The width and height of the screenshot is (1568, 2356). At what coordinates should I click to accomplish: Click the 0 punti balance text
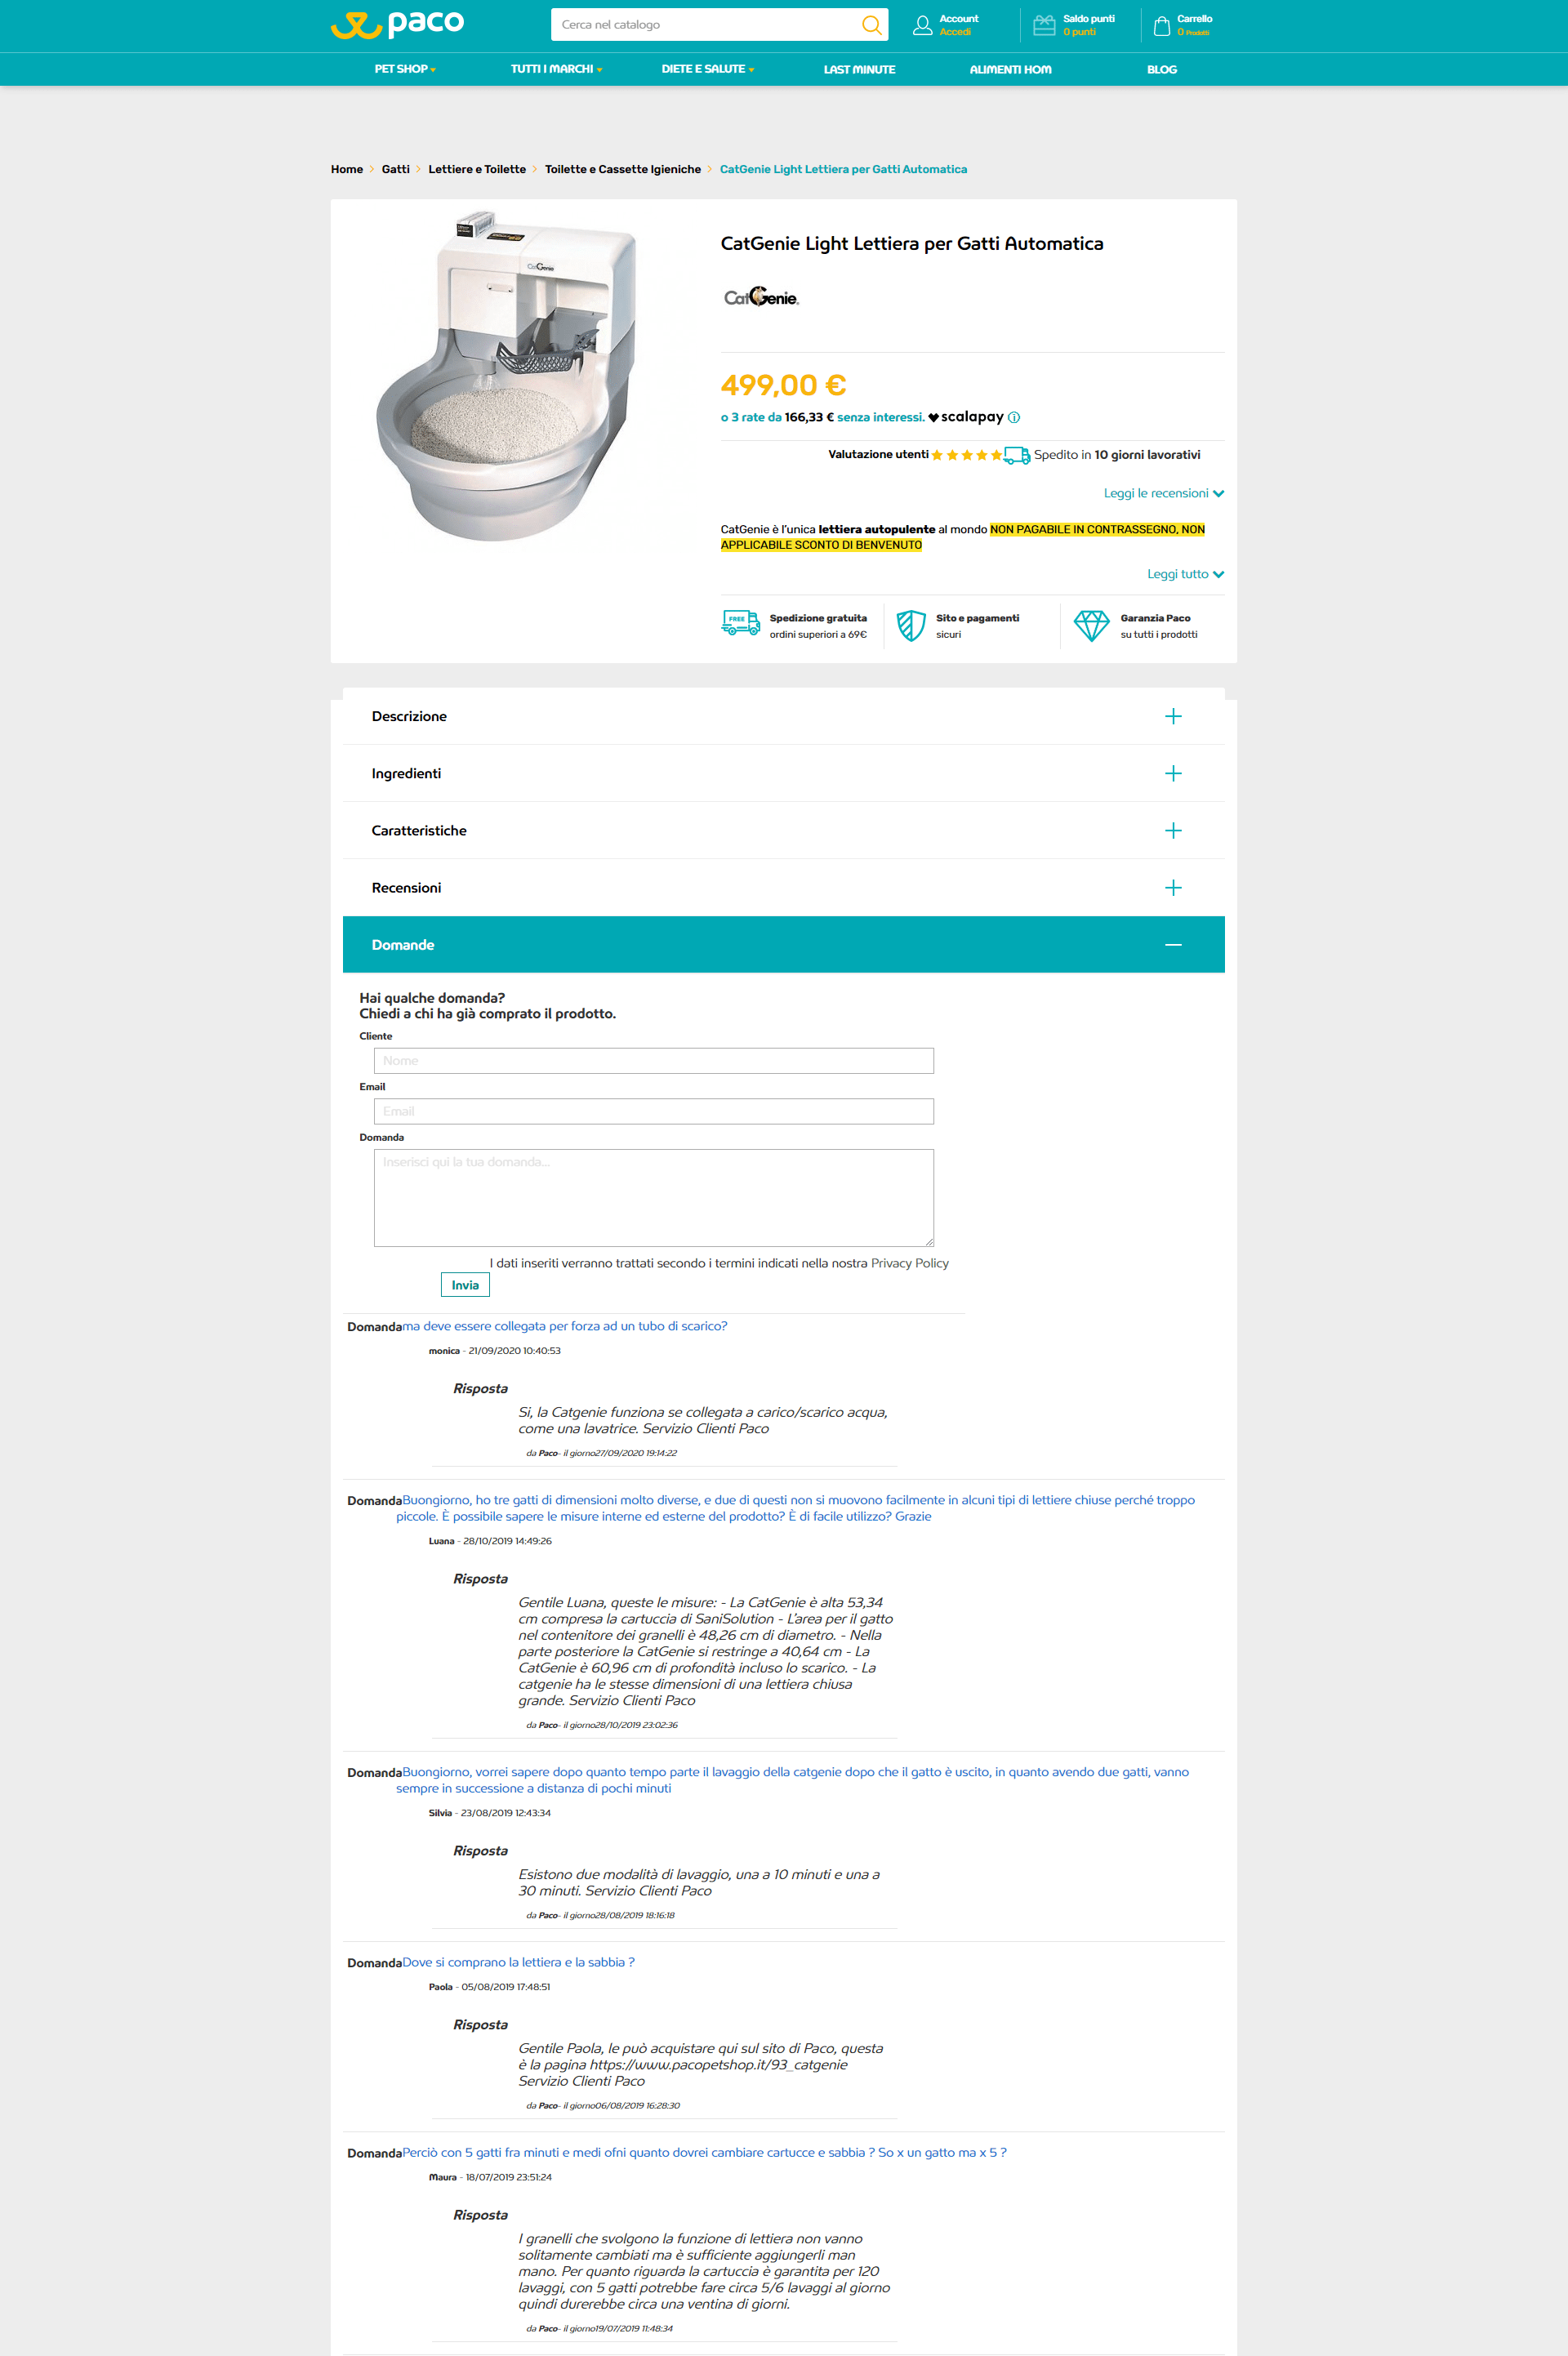[x=1079, y=32]
